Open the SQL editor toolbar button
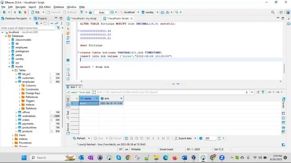Image resolution: width=291 pixels, height=163 pixels. [x=35, y=12]
